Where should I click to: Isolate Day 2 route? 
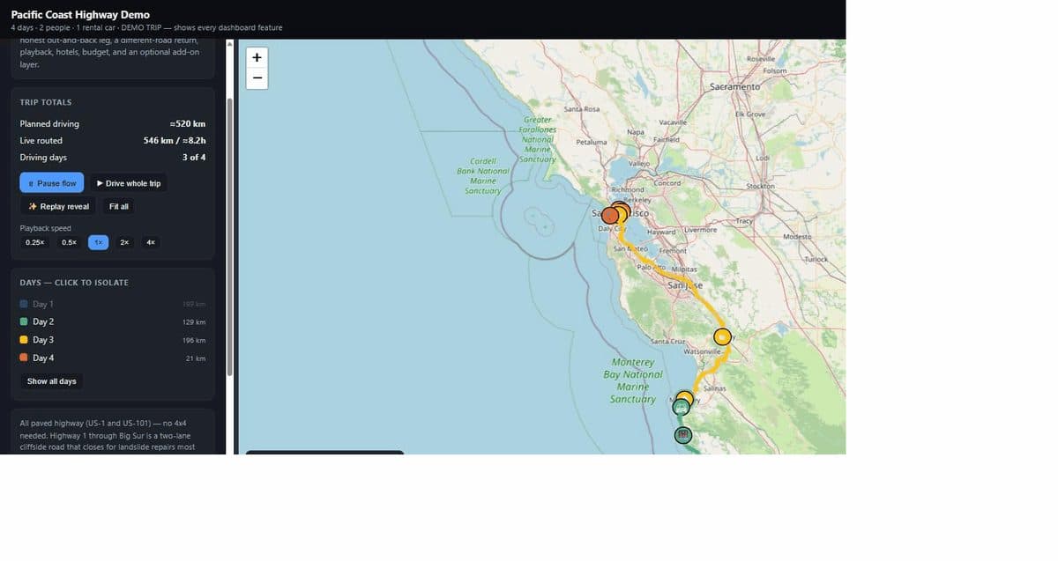[x=112, y=321]
